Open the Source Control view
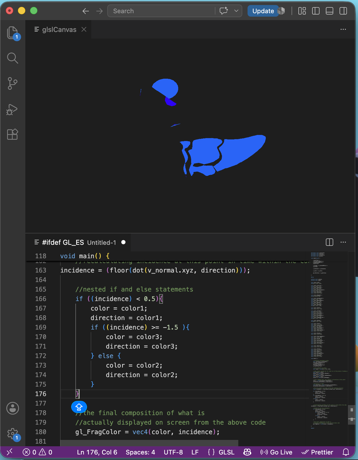This screenshot has width=358, height=460. pyautogui.click(x=12, y=83)
